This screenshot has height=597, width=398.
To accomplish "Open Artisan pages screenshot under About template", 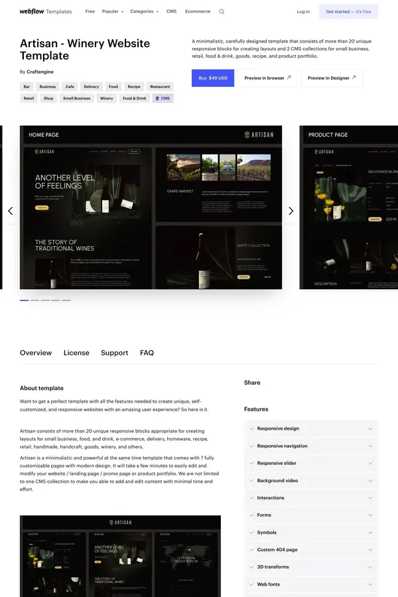I will pos(120,557).
